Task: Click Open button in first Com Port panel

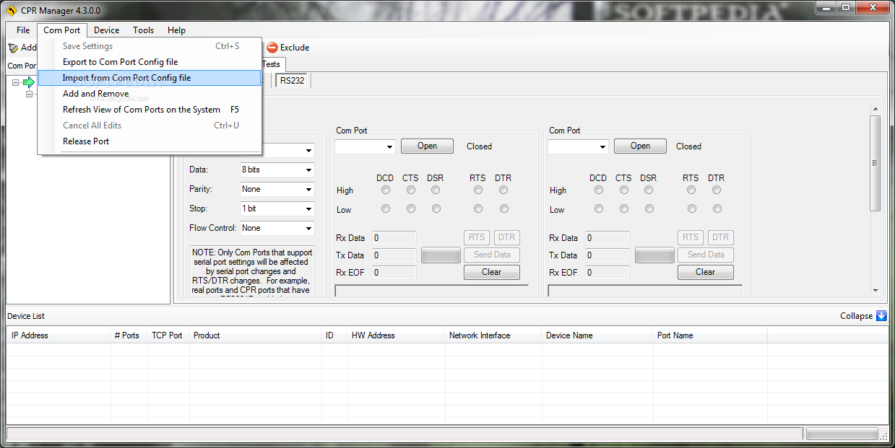Action: 427,146
